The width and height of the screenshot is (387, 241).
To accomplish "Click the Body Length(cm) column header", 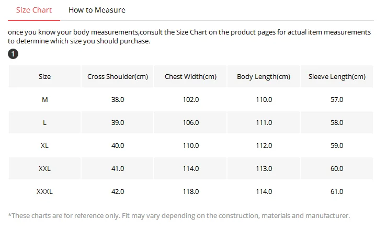I will tap(264, 76).
